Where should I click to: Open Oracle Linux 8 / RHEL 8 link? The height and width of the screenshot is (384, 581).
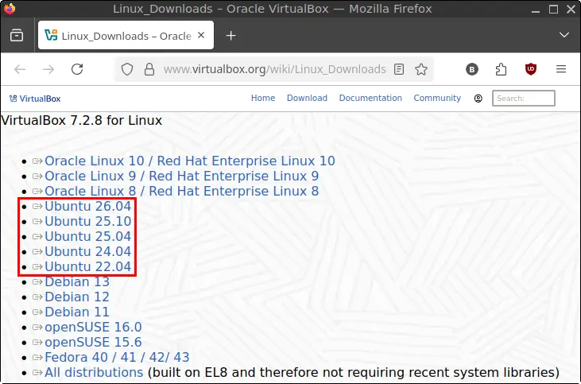pyautogui.click(x=181, y=192)
